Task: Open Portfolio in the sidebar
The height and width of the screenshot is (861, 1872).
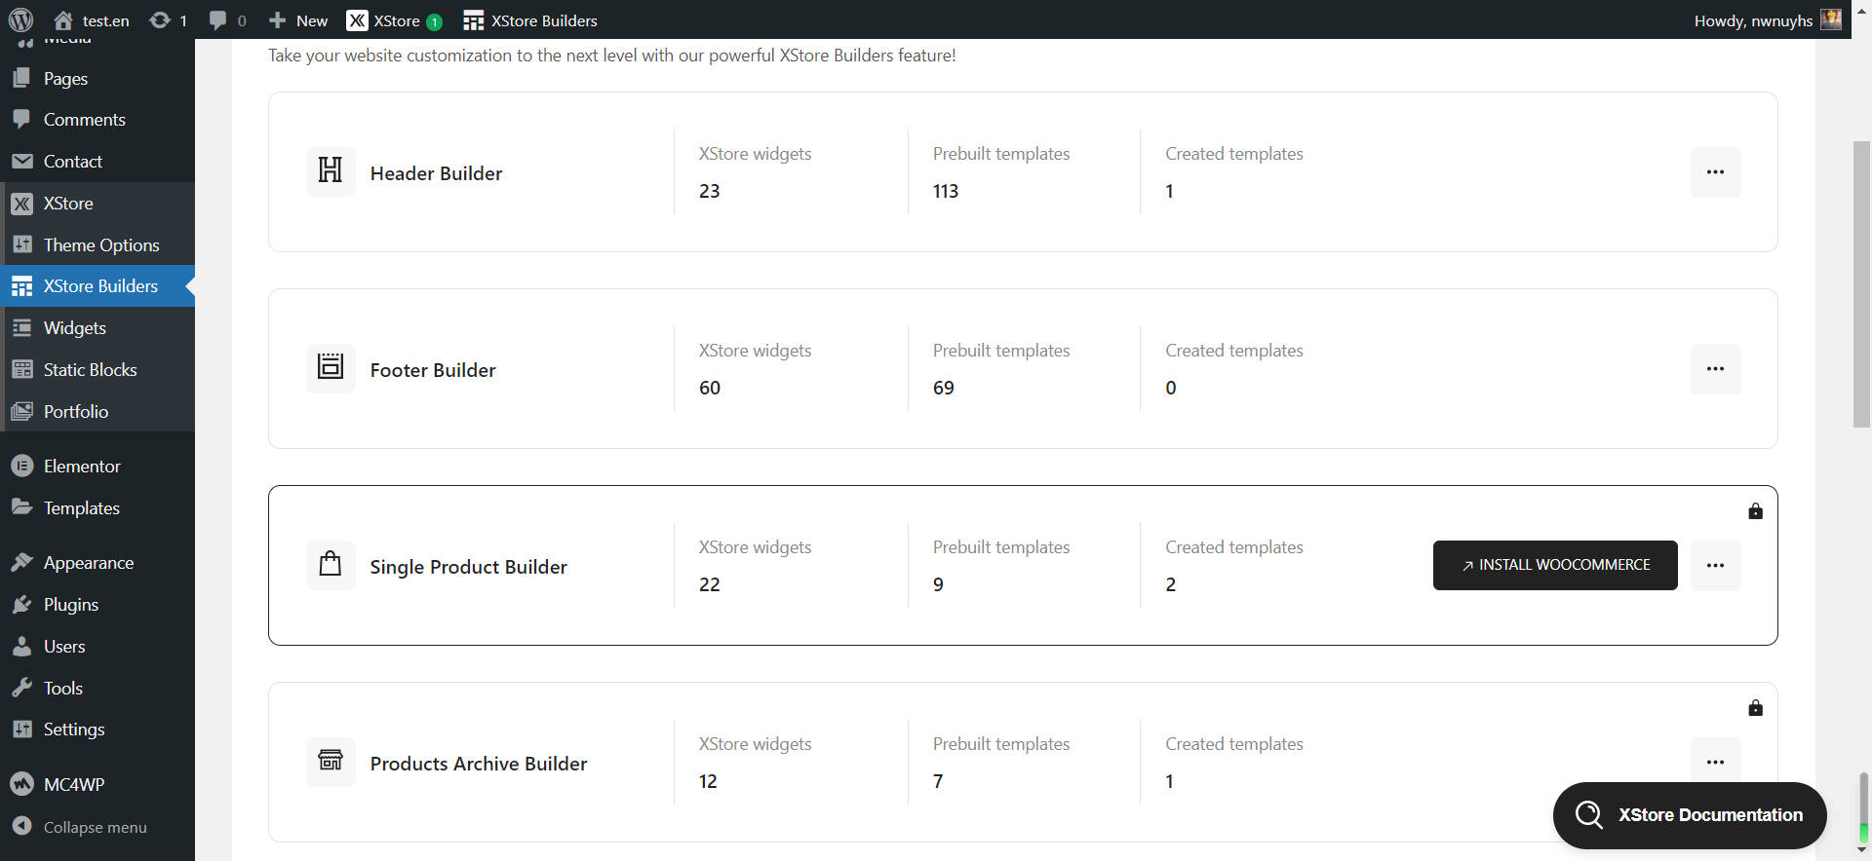Action: [x=97, y=412]
